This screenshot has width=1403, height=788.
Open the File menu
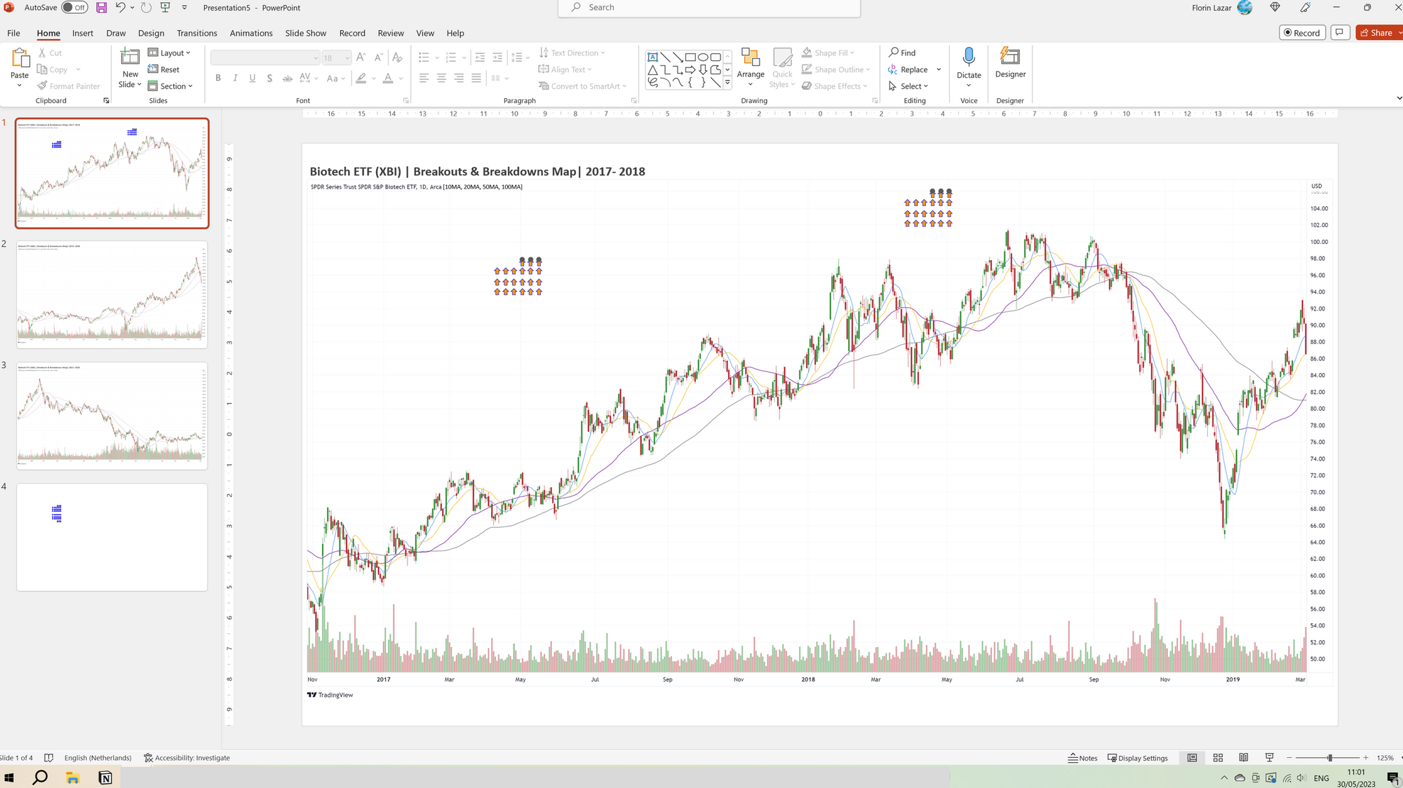[13, 33]
